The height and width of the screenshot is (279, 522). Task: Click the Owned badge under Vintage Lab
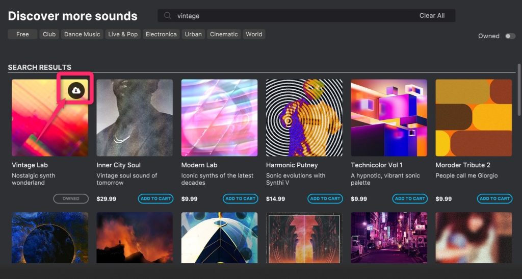(71, 198)
